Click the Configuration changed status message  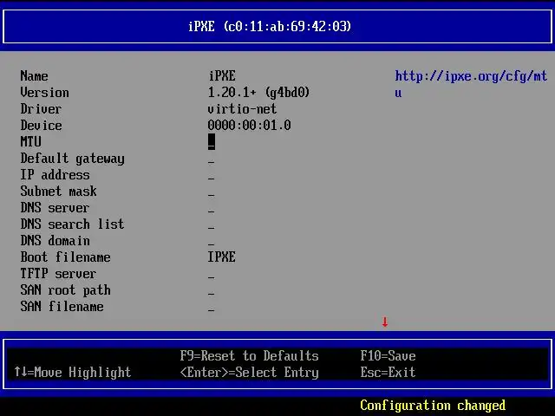pyautogui.click(x=433, y=406)
